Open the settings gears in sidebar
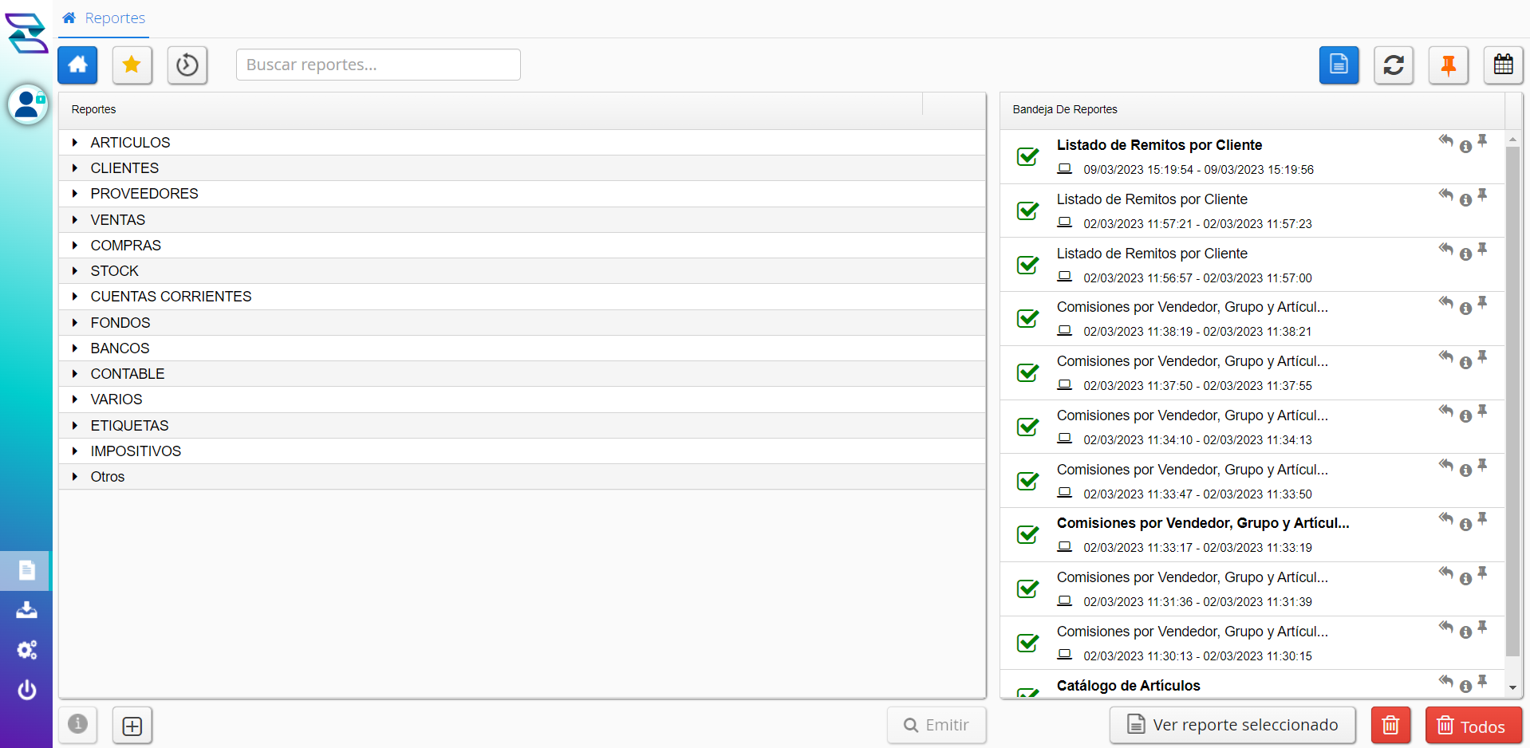 coord(27,650)
